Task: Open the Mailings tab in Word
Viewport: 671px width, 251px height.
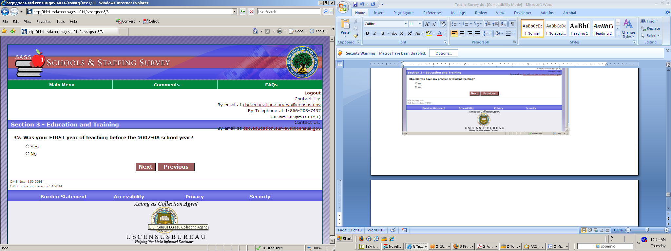Action: [x=458, y=13]
